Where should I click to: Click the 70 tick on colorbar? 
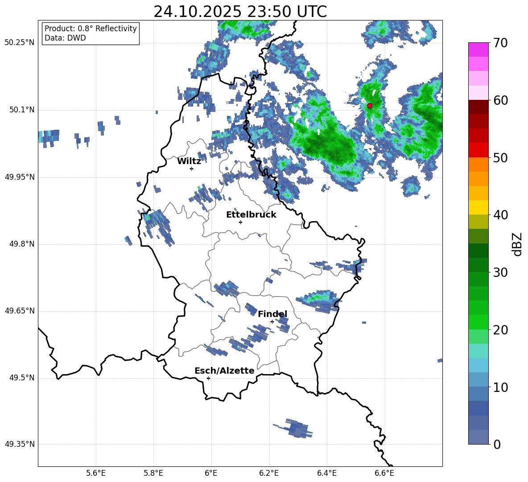(x=500, y=43)
